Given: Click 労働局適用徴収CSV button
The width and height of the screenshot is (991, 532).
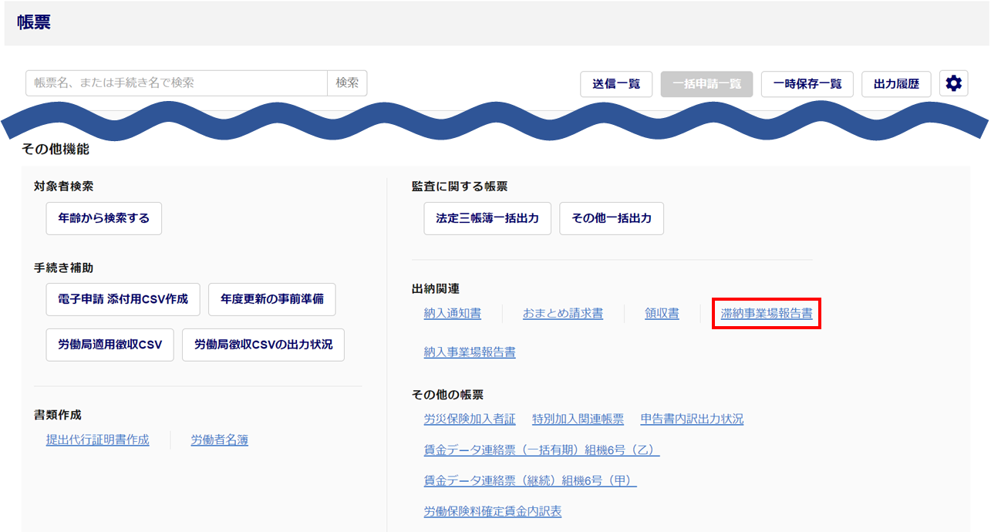Looking at the screenshot, I should pyautogui.click(x=110, y=345).
